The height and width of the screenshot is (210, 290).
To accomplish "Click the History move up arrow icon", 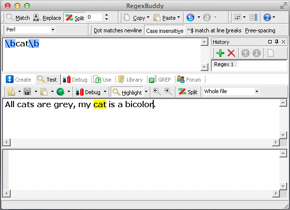I will click(x=246, y=54).
